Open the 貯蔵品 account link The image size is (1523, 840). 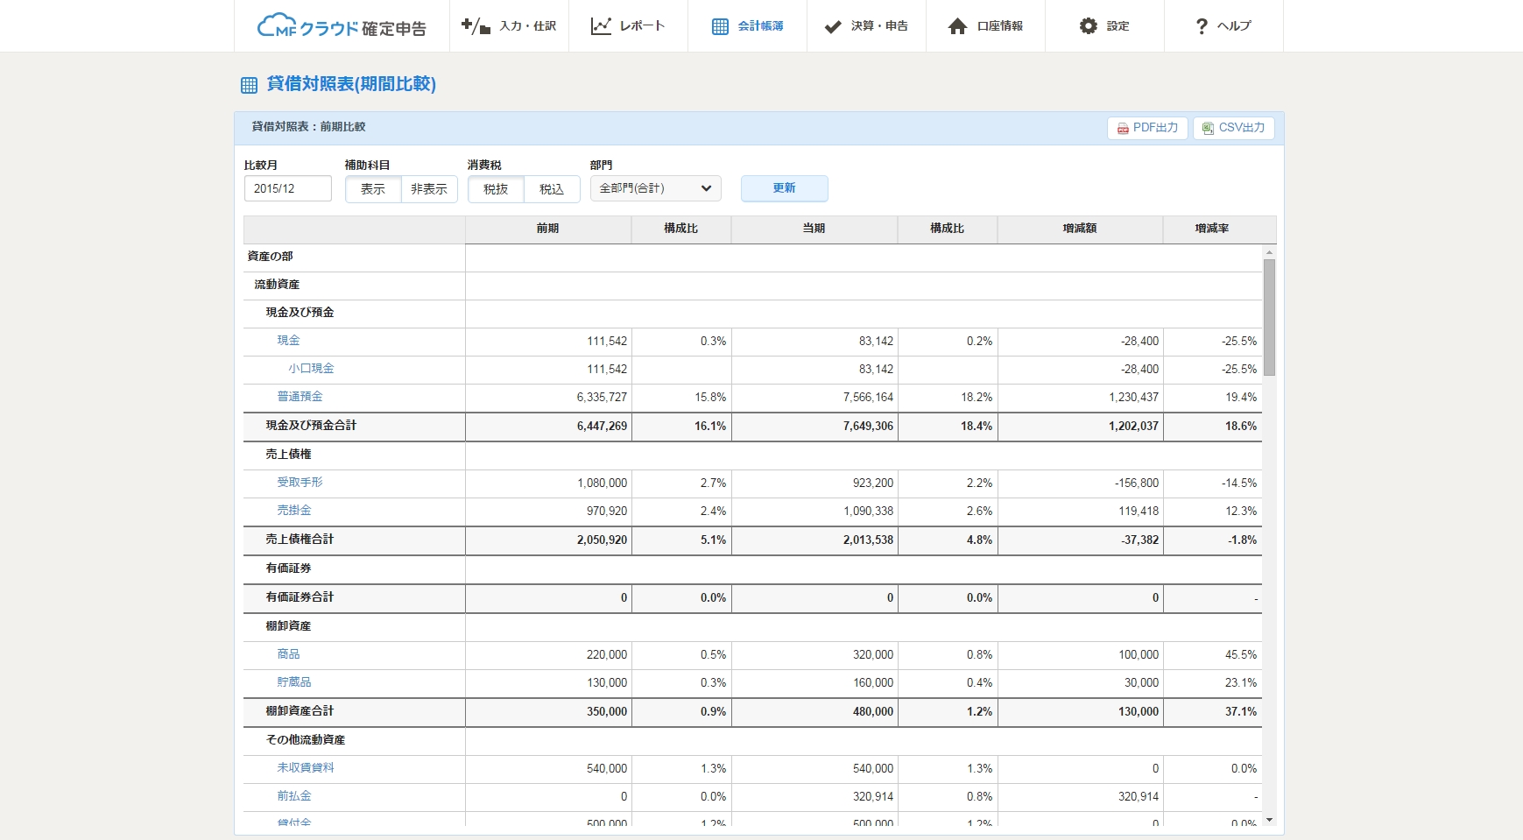(294, 682)
